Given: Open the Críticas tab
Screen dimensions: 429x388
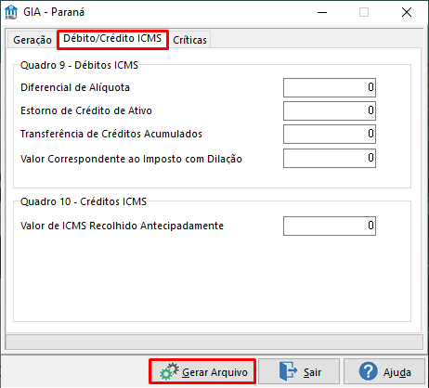Looking at the screenshot, I should tap(189, 40).
